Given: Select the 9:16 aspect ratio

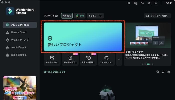Looking at the screenshot, I should tap(80, 16).
